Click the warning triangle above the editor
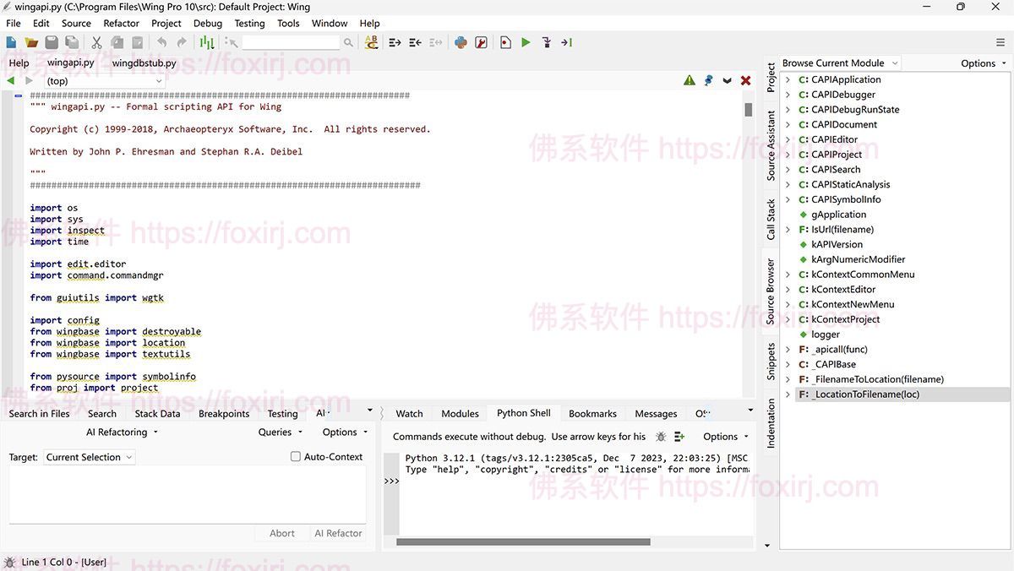 [x=690, y=80]
